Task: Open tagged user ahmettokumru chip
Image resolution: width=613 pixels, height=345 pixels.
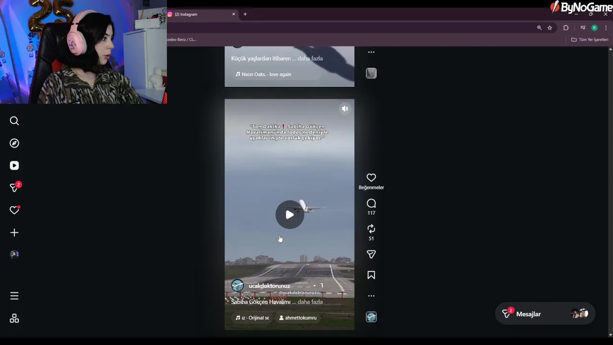Action: [x=298, y=318]
